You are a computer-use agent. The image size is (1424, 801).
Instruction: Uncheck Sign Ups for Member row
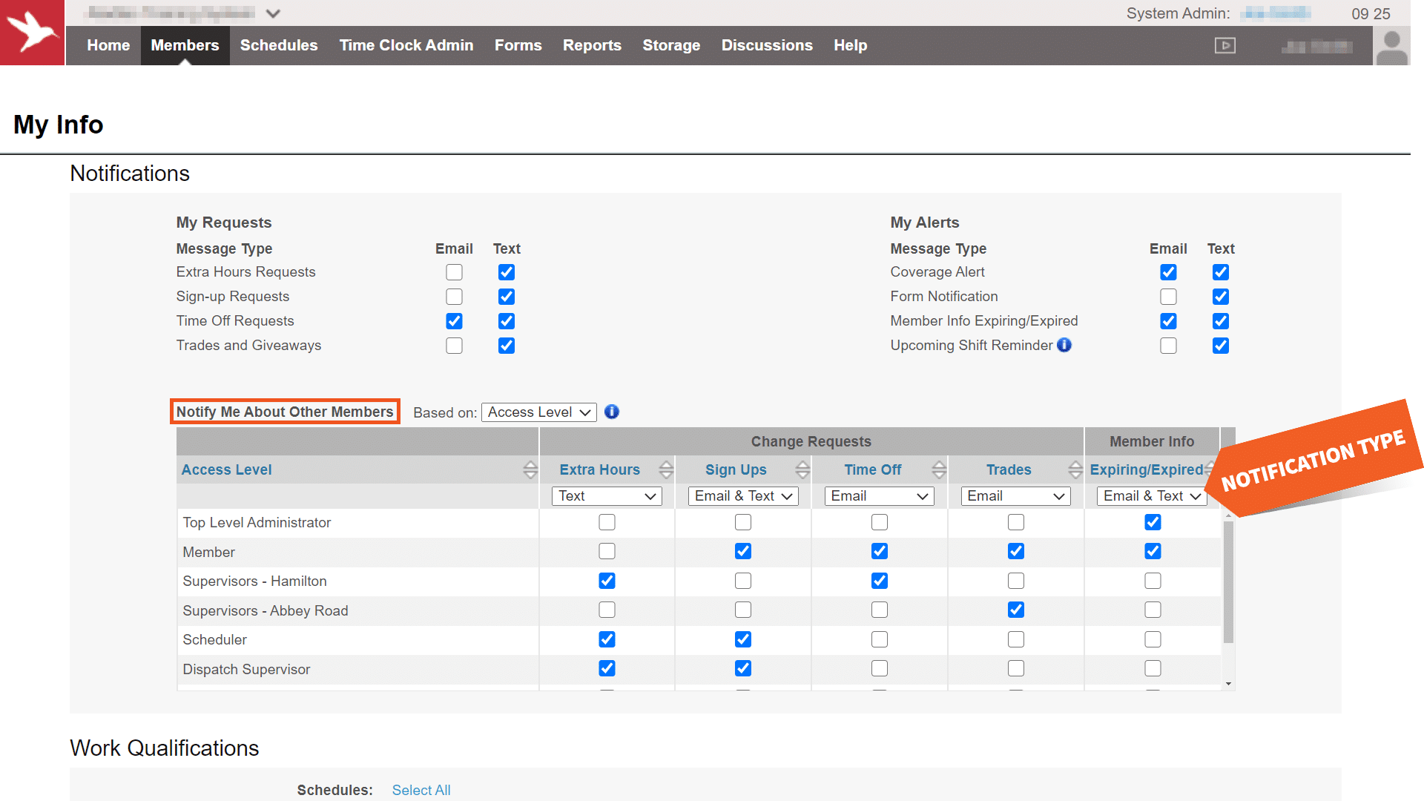point(743,551)
